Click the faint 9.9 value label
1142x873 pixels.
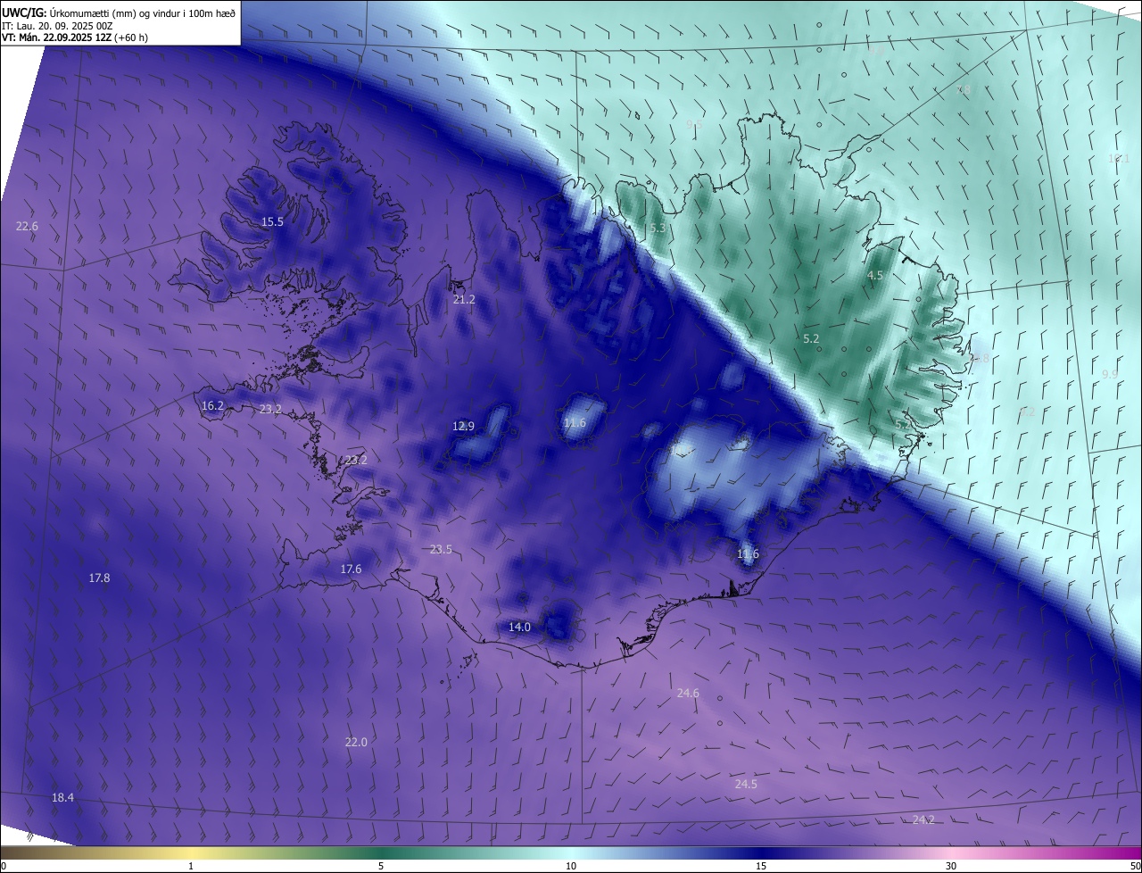coord(1110,375)
